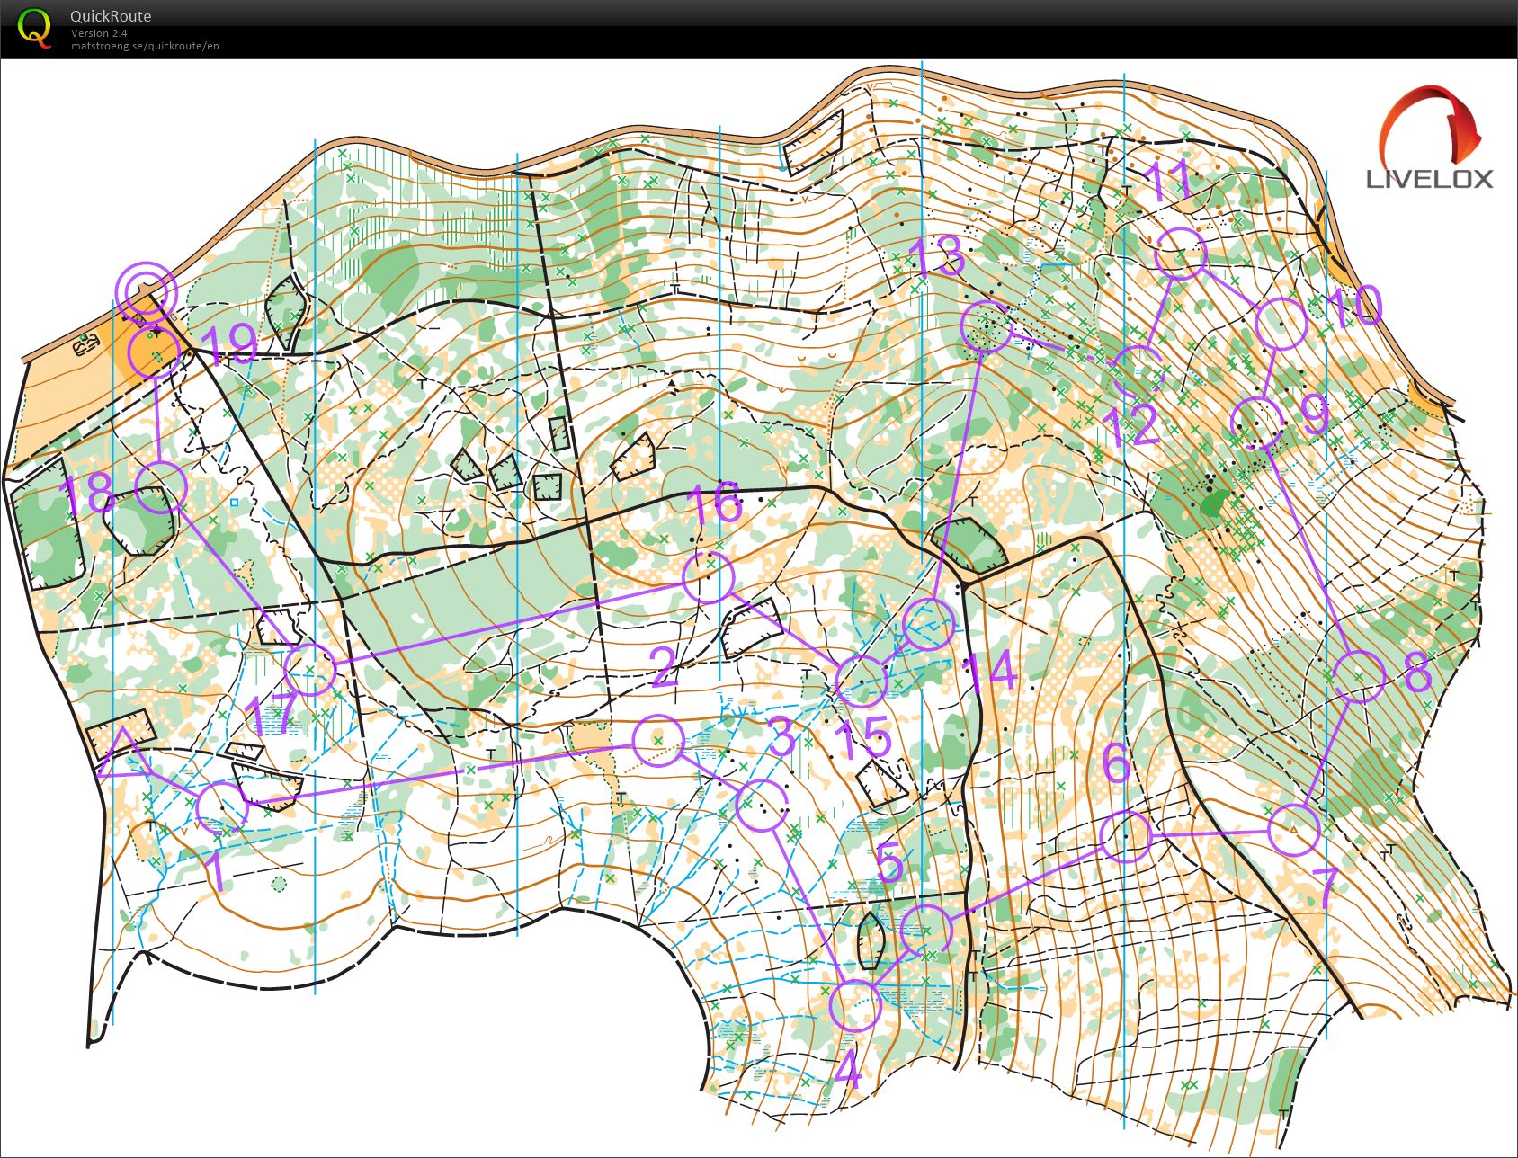Select control circle 13

[987, 326]
